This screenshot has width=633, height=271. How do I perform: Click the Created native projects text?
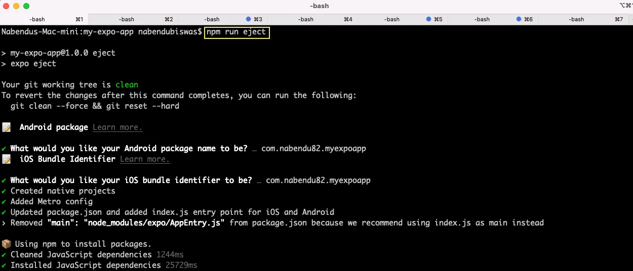click(63, 191)
